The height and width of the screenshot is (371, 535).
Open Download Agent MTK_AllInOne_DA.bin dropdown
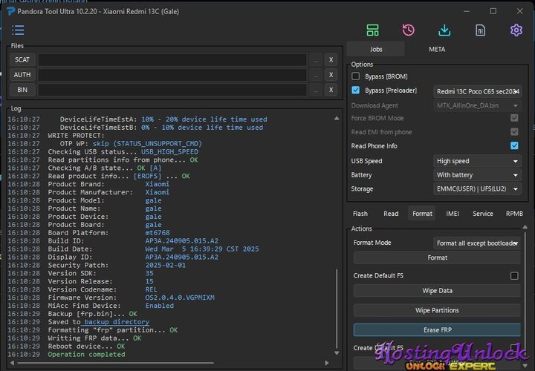click(477, 105)
